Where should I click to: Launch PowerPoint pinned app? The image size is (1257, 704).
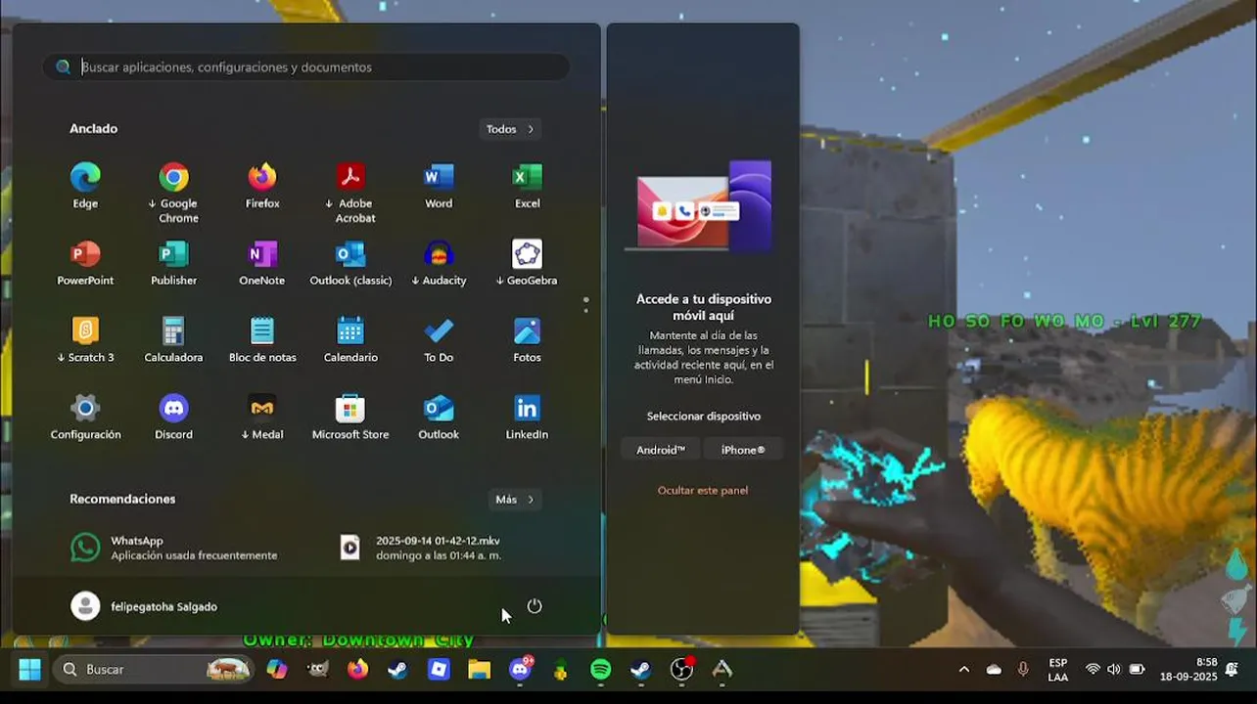click(85, 263)
